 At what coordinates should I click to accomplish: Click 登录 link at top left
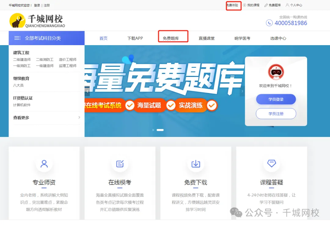tap(37, 5)
